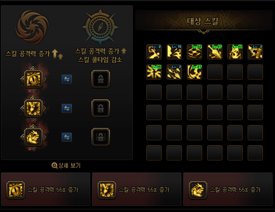Viewport: 275px width, 212px height.
Task: Choose the Lv.52 target skill
Action: coord(194,52)
